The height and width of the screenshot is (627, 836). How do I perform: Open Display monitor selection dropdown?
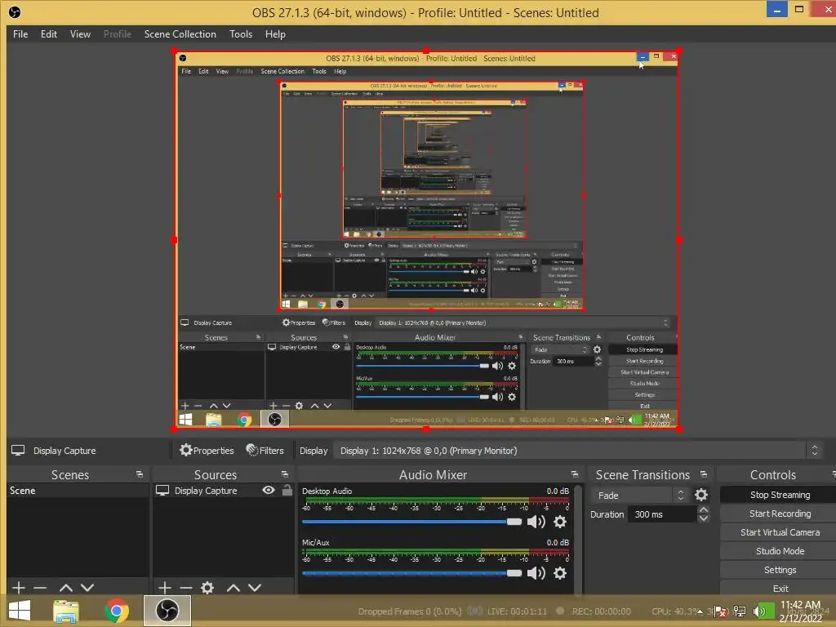[x=578, y=451]
